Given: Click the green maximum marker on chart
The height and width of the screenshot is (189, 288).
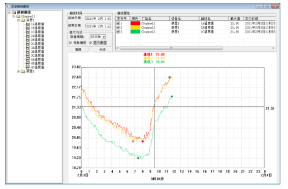Looking at the screenshot, I should pyautogui.click(x=172, y=96).
